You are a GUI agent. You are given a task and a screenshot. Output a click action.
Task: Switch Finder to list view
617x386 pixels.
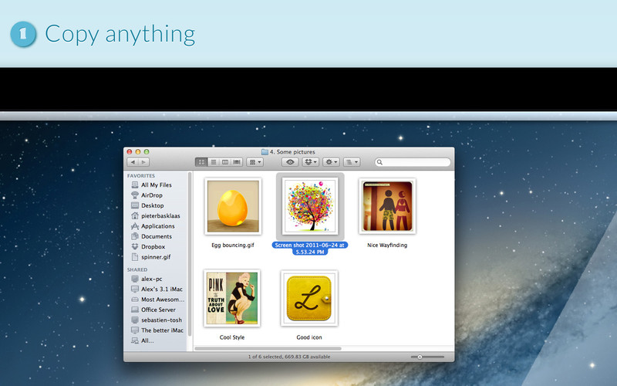214,162
